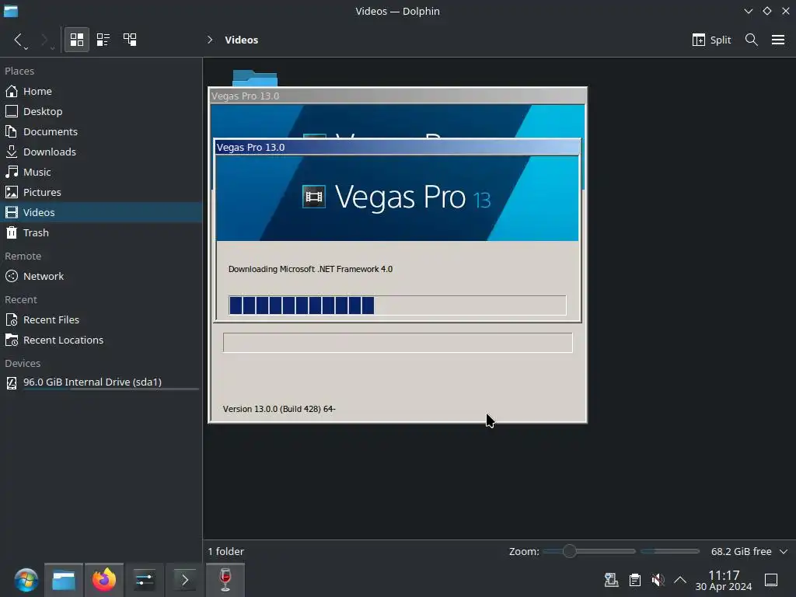Viewport: 796px width, 597px height.
Task: Click the Vegas Pro 13.0 front title bar
Action: pyautogui.click(x=397, y=147)
